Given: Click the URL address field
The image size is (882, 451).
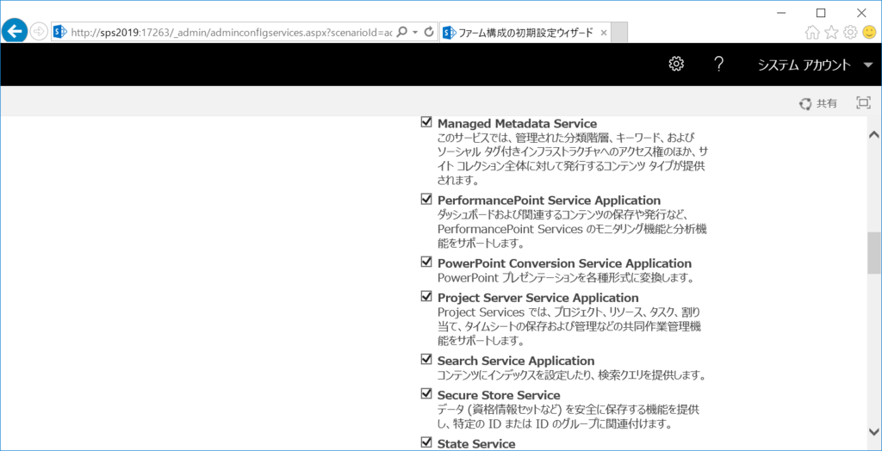Looking at the screenshot, I should 231,33.
